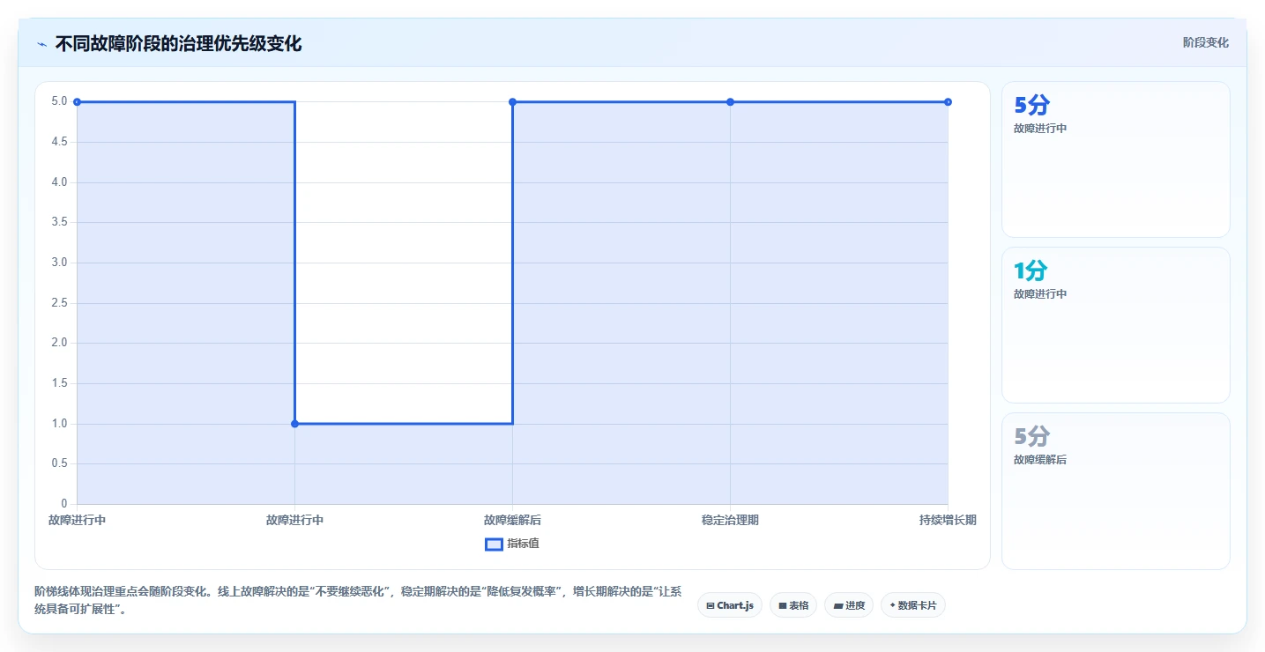
Task: Click the blue legend swatch for 指标值
Action: click(x=494, y=544)
